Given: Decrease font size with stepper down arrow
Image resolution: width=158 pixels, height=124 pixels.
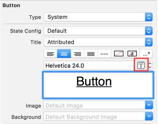Looking at the screenshot, I should [150, 67].
